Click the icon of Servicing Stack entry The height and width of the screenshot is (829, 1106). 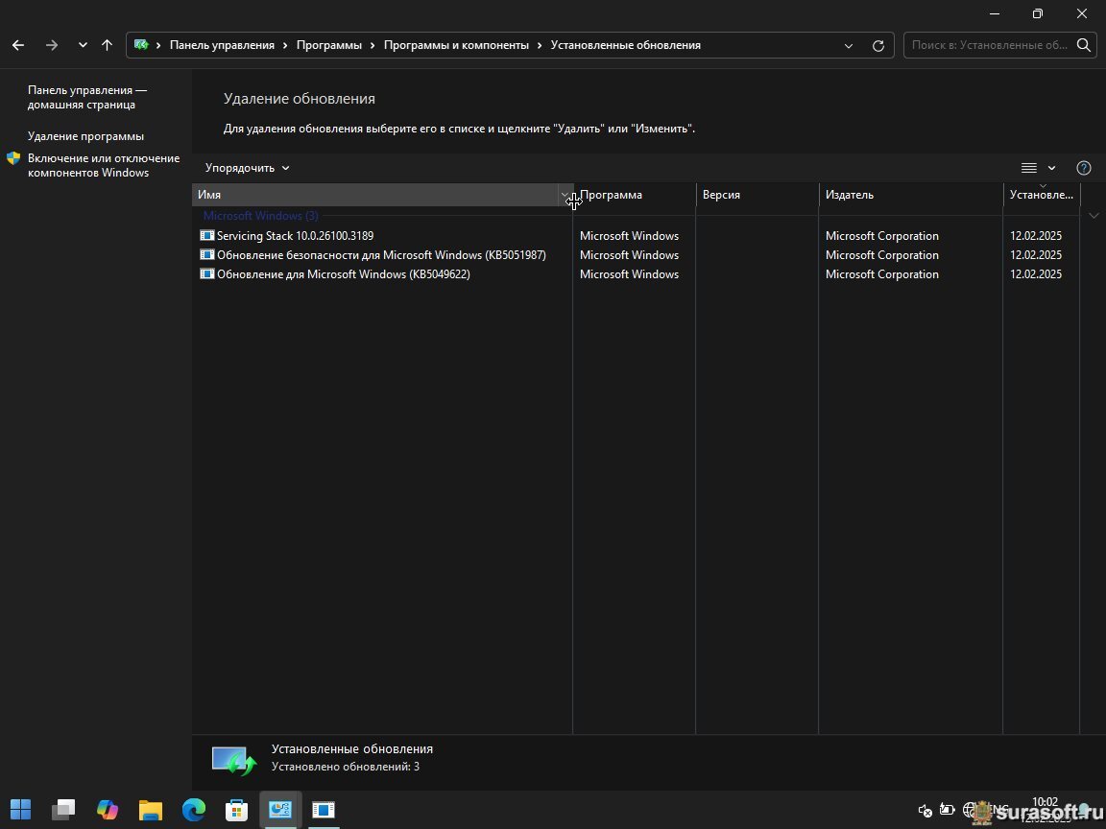206,235
